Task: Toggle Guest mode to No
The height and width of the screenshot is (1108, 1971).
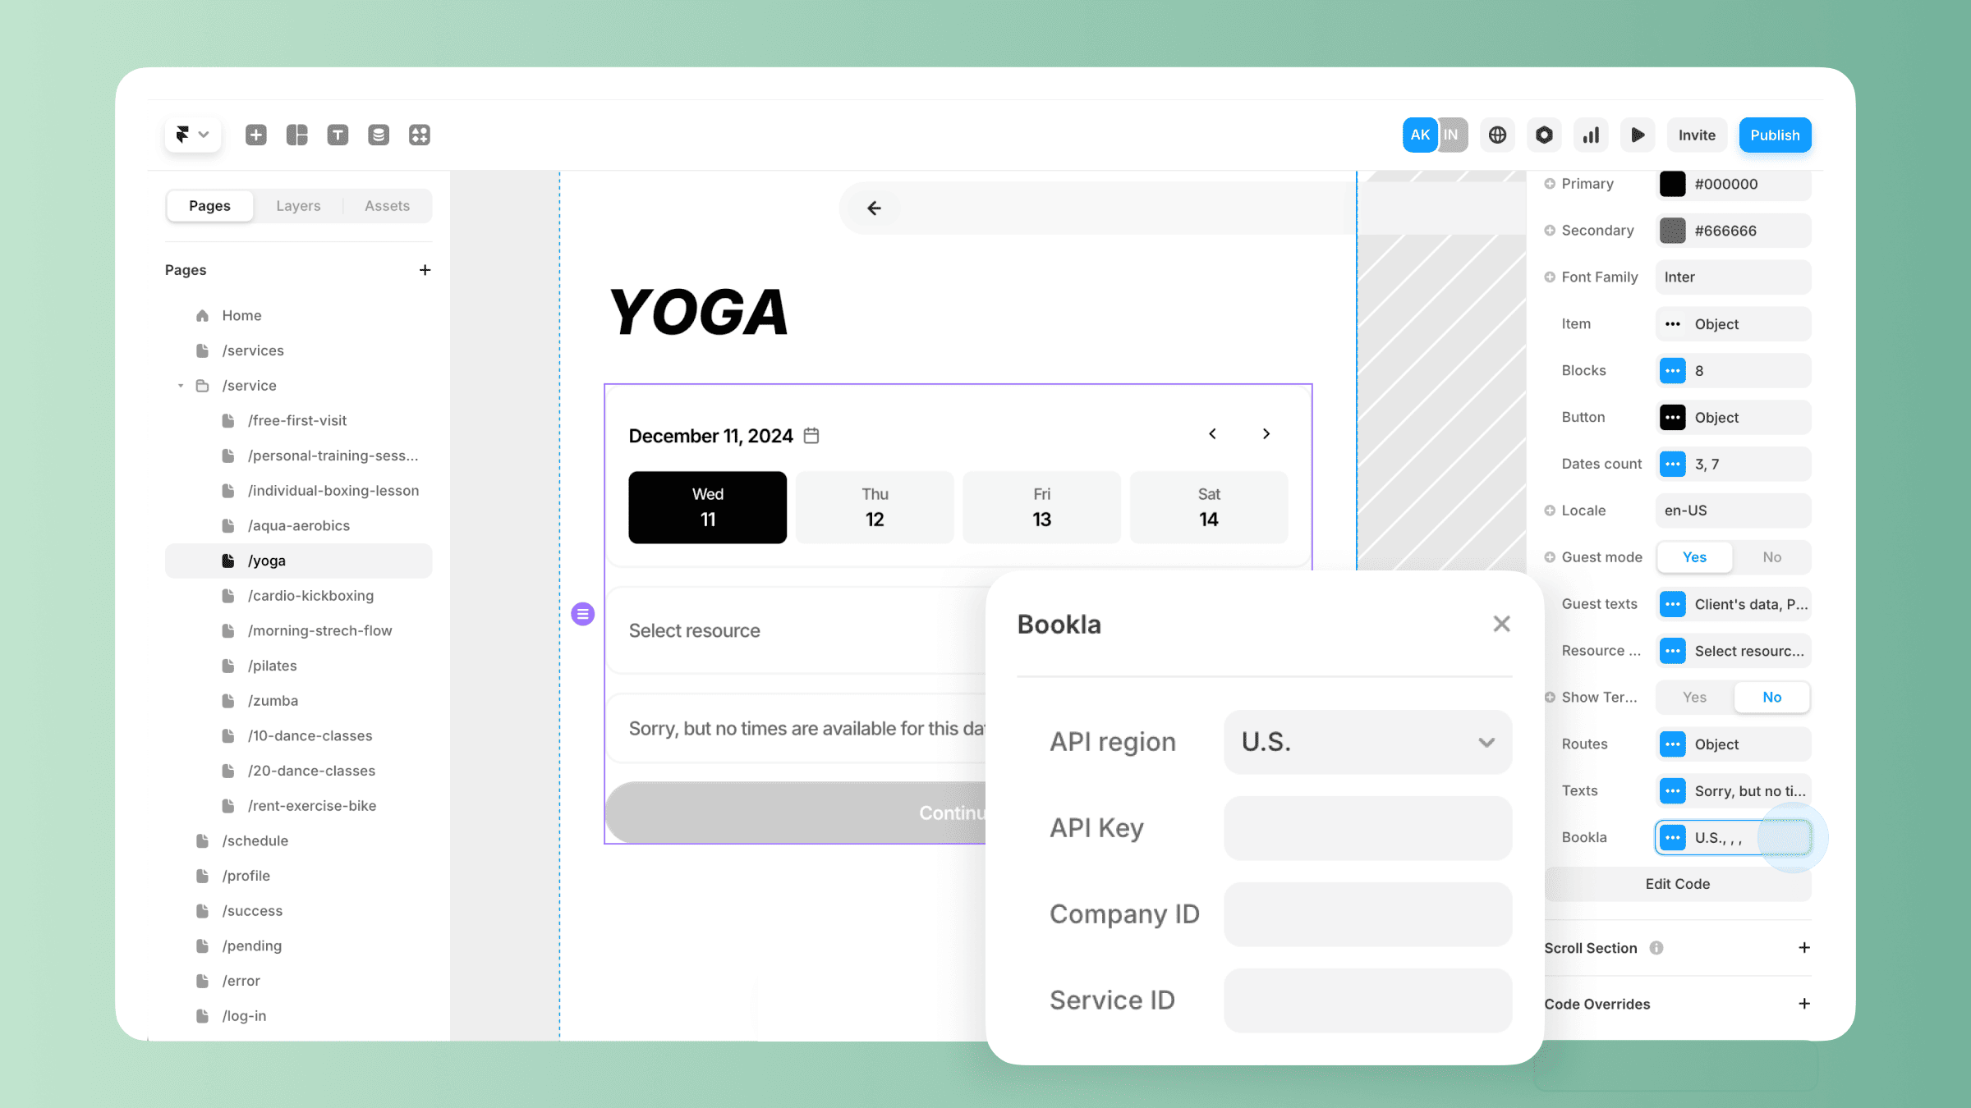Action: (x=1771, y=556)
